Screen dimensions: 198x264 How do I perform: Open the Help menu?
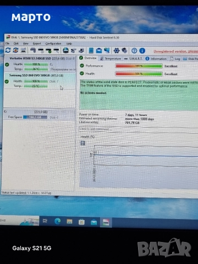click(x=69, y=43)
